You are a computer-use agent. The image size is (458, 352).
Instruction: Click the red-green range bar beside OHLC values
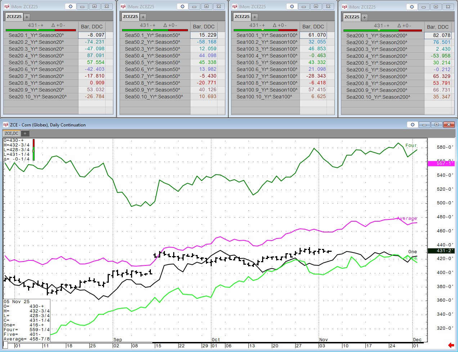(33, 149)
